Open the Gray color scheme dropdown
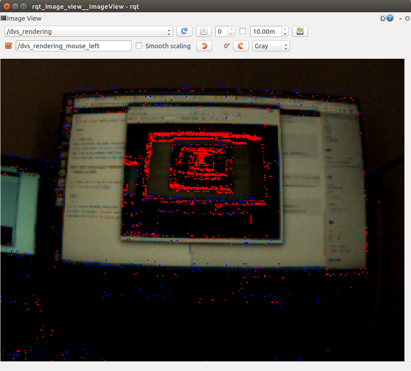Image resolution: width=411 pixels, height=371 pixels. [271, 46]
